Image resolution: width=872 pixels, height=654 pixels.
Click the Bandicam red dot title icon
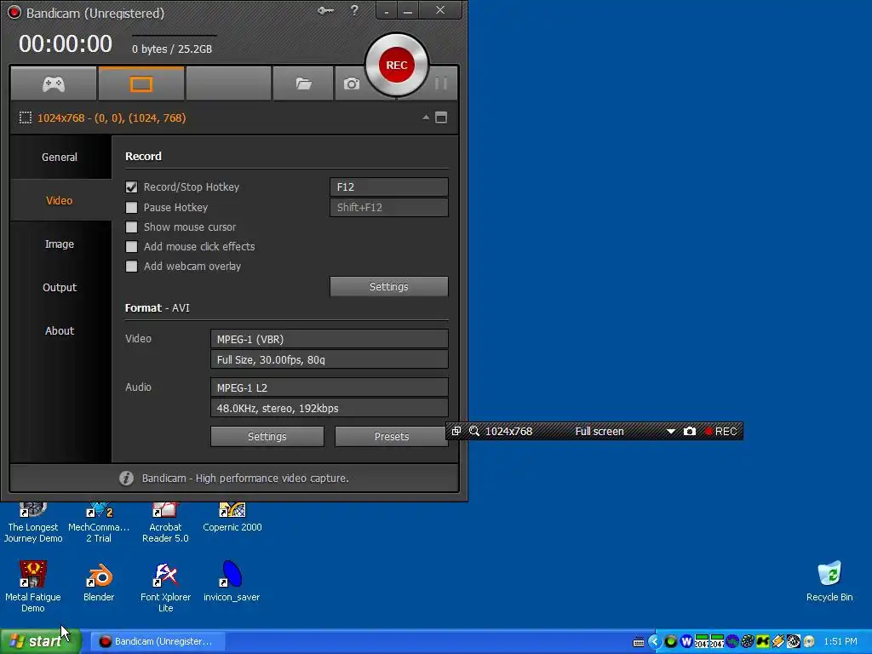click(x=14, y=12)
